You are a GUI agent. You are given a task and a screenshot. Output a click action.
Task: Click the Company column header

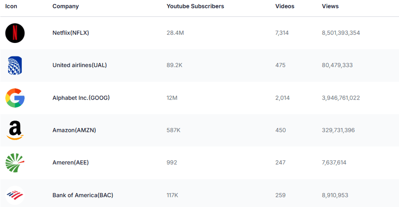click(x=66, y=6)
